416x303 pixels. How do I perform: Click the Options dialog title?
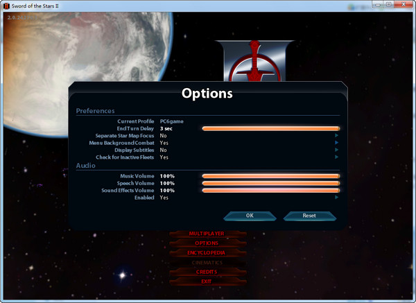tap(207, 94)
